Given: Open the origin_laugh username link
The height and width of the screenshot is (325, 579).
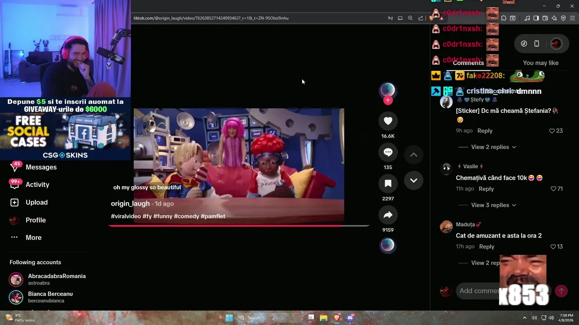Looking at the screenshot, I should (130, 204).
